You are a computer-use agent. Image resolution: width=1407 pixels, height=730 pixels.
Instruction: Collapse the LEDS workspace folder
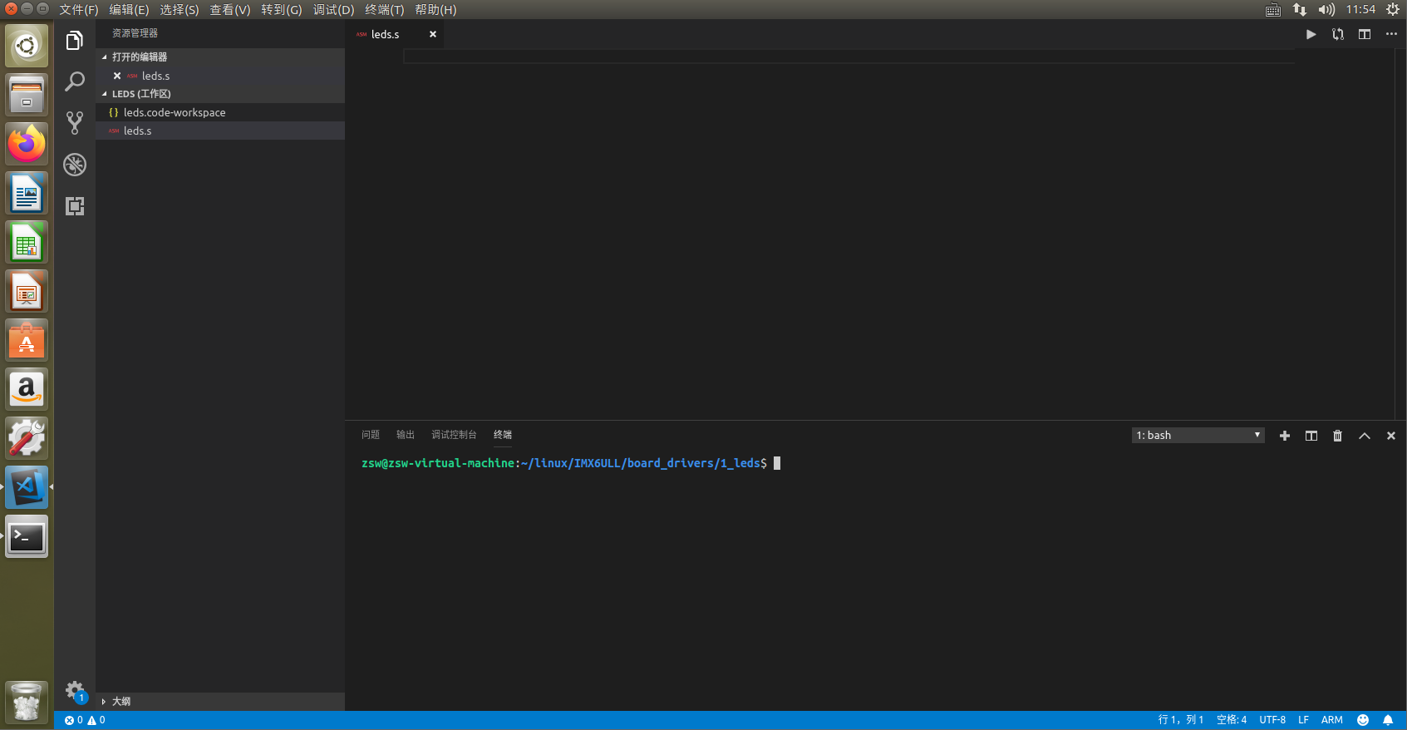pos(220,94)
